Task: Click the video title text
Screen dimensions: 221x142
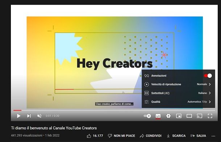Action: click(54, 128)
